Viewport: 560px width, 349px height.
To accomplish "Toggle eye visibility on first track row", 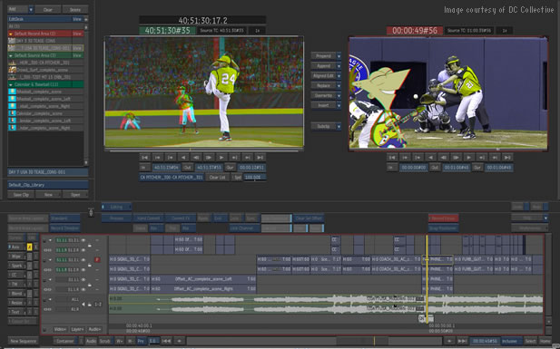I will coord(84,240).
